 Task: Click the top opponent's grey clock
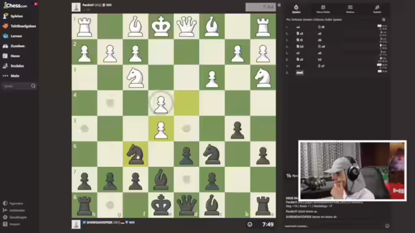(x=261, y=7)
